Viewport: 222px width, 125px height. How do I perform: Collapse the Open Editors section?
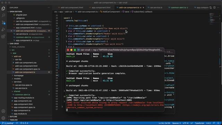pos(16,11)
